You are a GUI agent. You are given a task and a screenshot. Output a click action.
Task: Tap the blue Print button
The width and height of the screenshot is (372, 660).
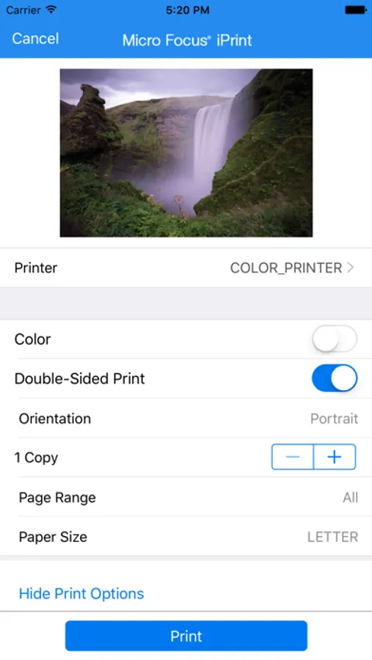[x=186, y=636]
